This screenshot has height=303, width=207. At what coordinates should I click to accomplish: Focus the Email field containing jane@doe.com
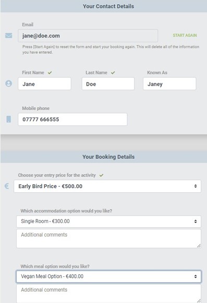coord(88,36)
